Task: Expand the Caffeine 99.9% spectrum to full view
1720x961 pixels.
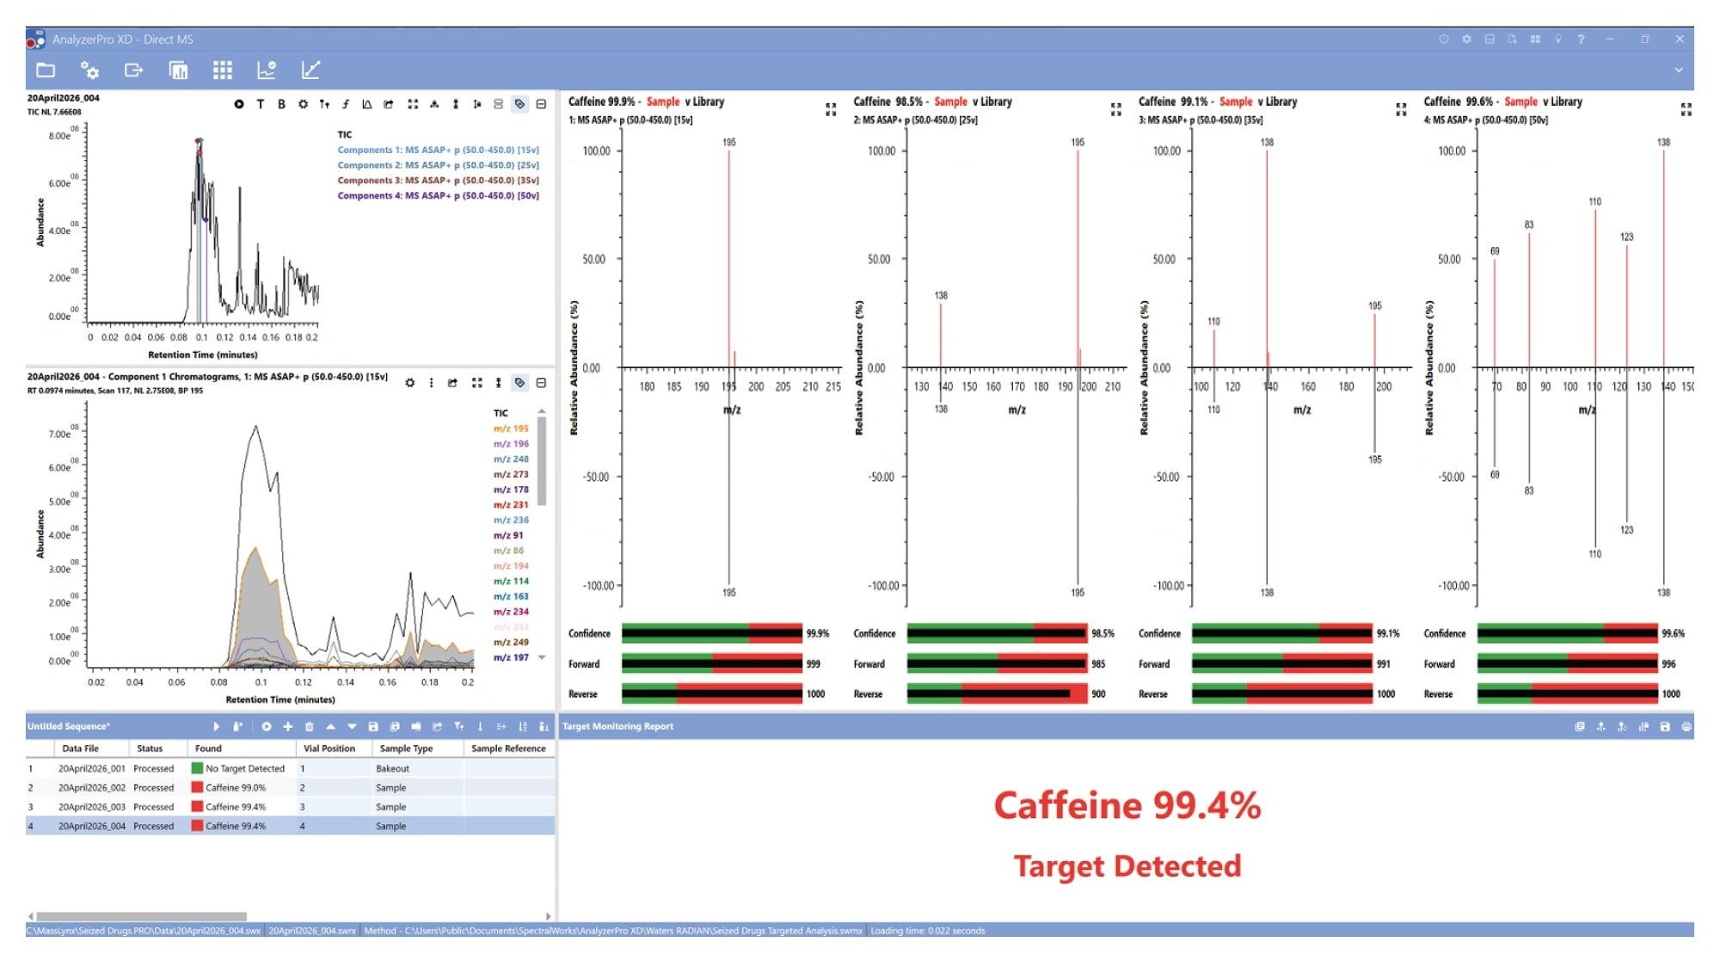Action: [x=831, y=109]
